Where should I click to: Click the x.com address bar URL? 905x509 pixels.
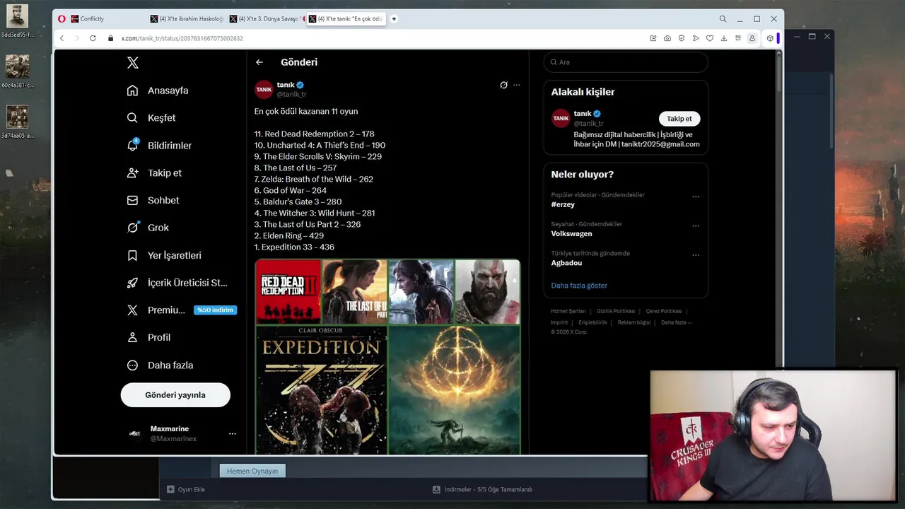(x=182, y=38)
